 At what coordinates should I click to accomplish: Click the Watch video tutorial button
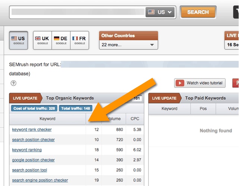(x=200, y=83)
